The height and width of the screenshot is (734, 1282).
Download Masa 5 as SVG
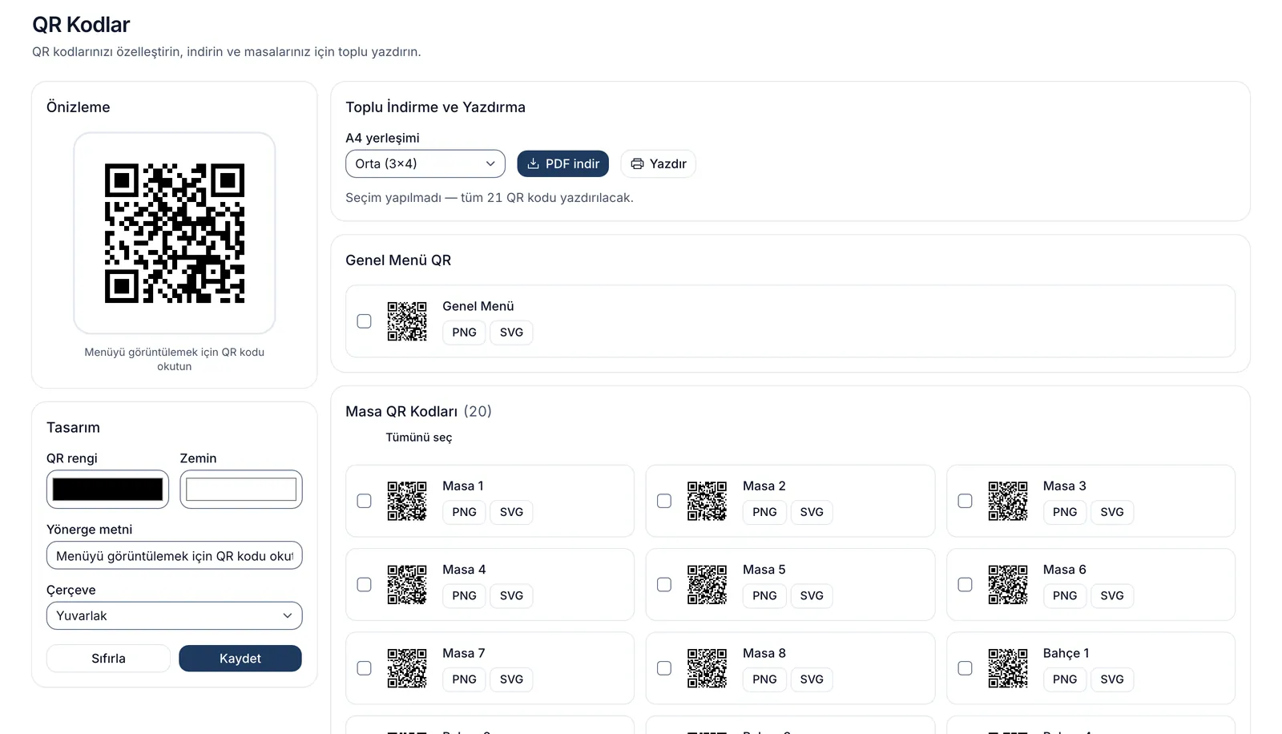tap(812, 595)
